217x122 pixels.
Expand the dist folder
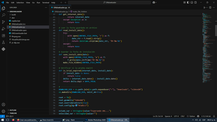point(13,18)
